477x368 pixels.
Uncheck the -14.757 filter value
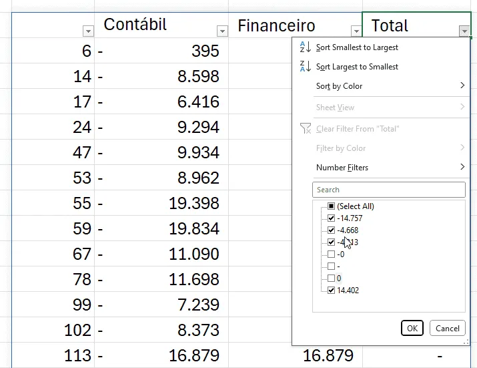point(332,218)
